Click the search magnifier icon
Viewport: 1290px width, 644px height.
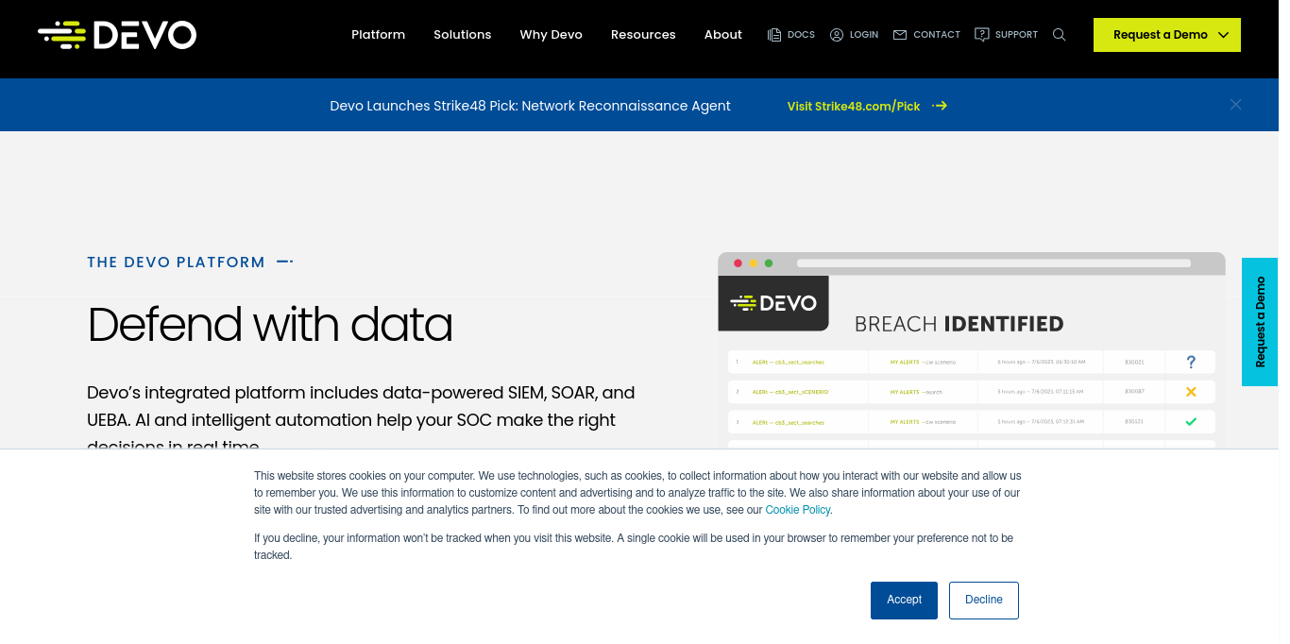[x=1060, y=35]
